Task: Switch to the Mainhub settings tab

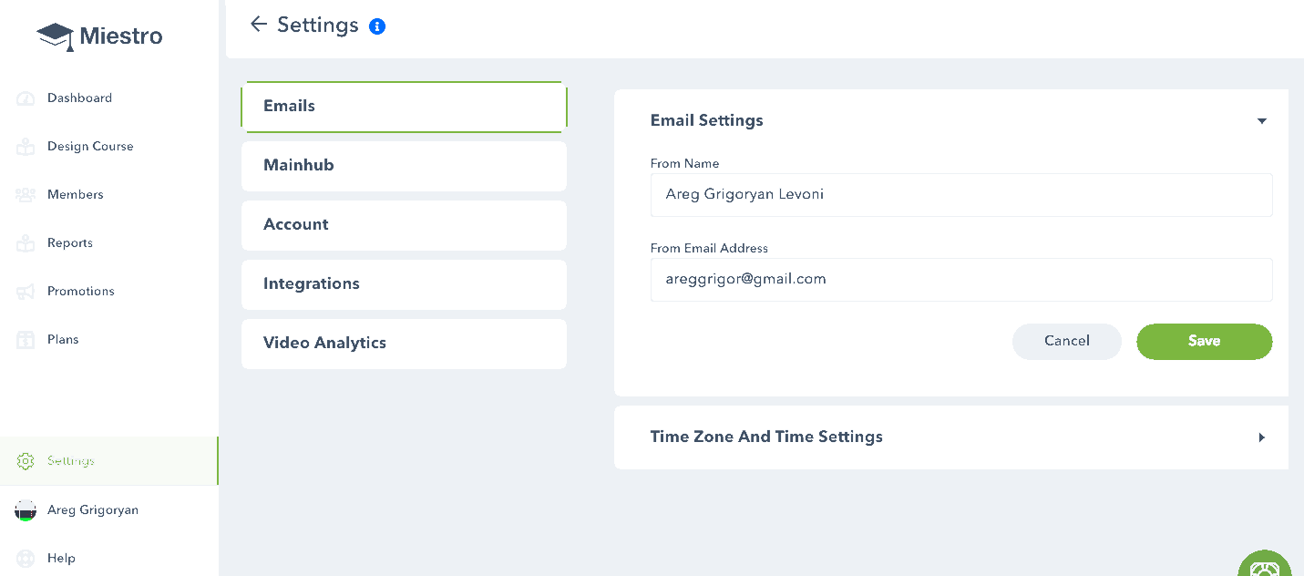Action: 404,166
